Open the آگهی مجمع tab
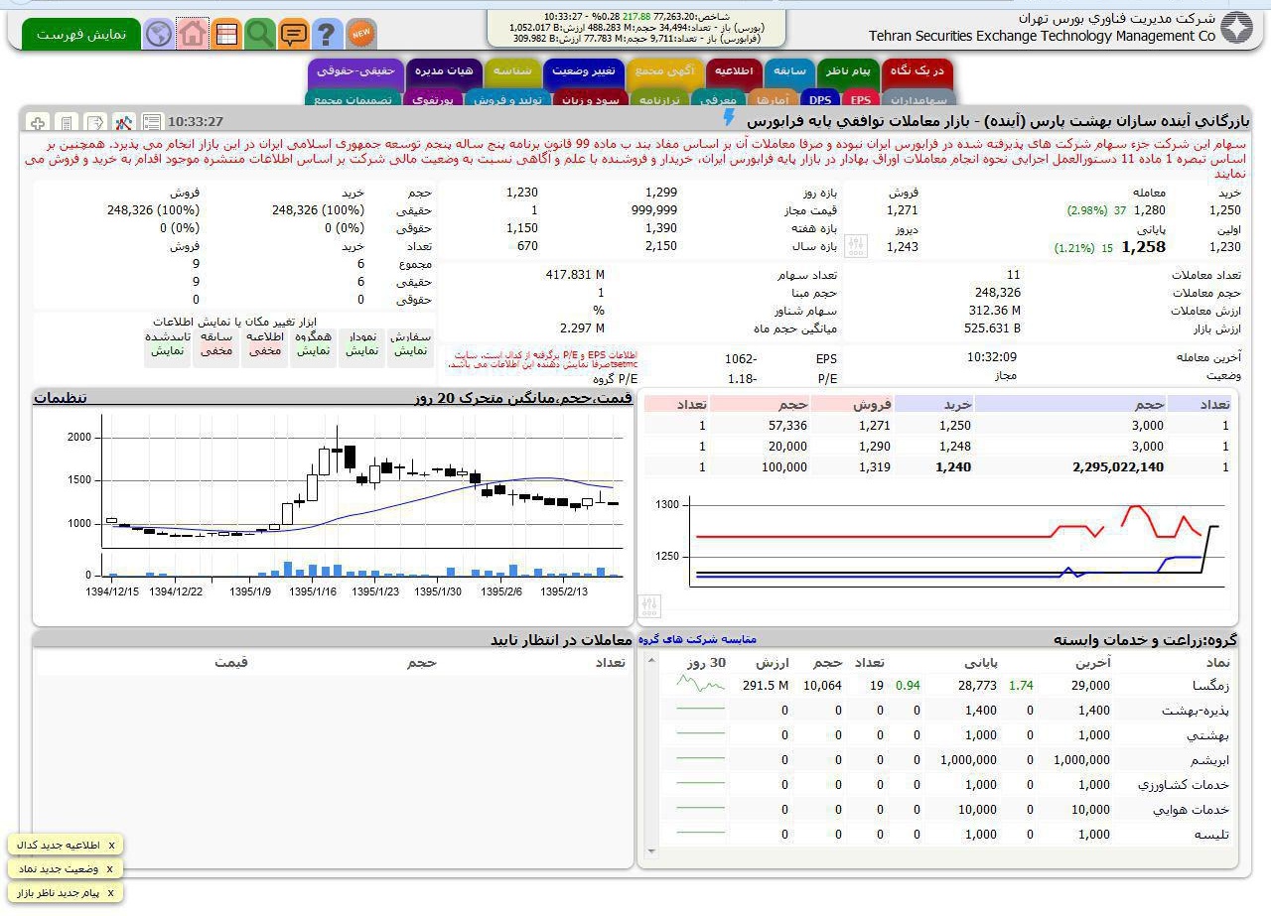This screenshot has width=1271, height=916. pyautogui.click(x=663, y=71)
